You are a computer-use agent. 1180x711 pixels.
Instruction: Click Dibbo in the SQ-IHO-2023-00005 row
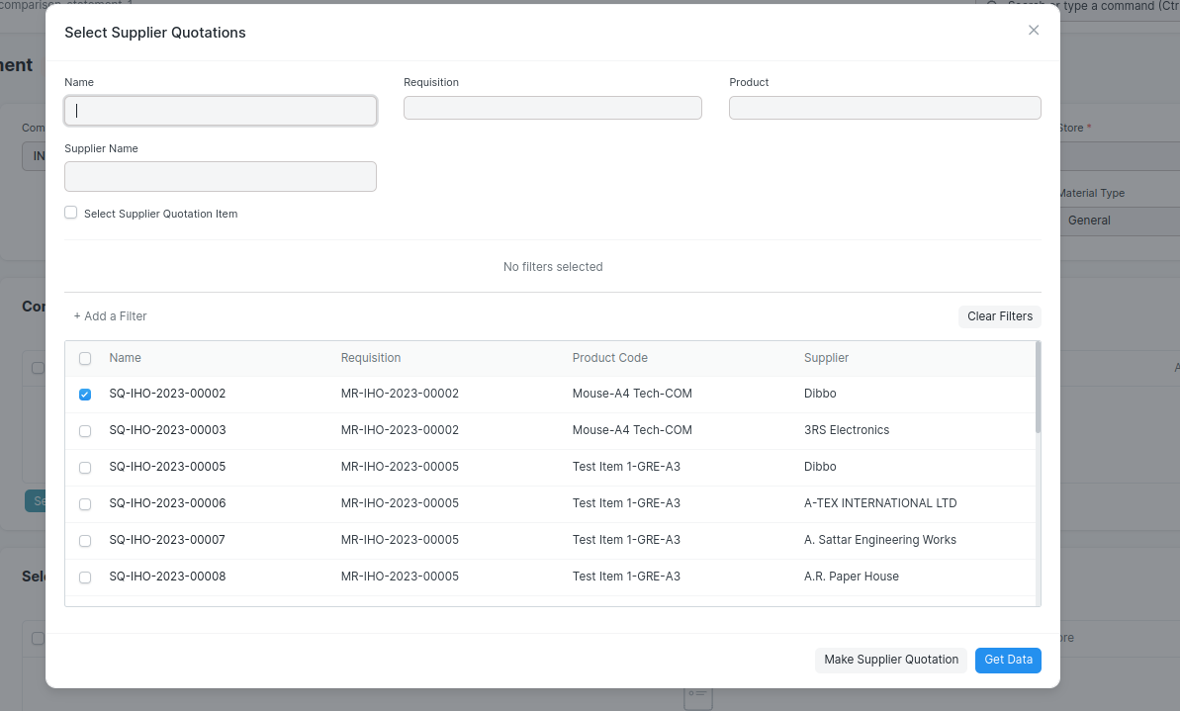[820, 467]
